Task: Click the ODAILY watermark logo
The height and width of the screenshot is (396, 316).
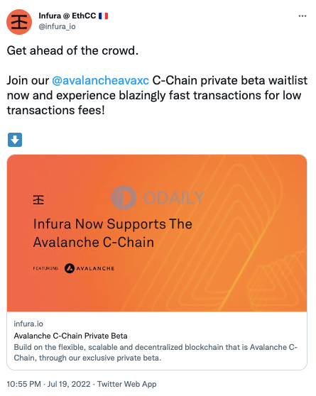Action: click(x=158, y=197)
